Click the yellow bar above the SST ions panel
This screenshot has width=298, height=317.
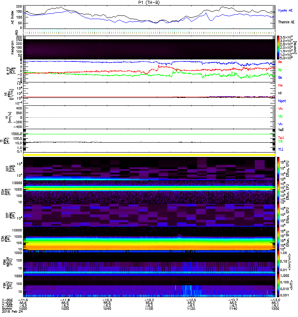[149, 155]
